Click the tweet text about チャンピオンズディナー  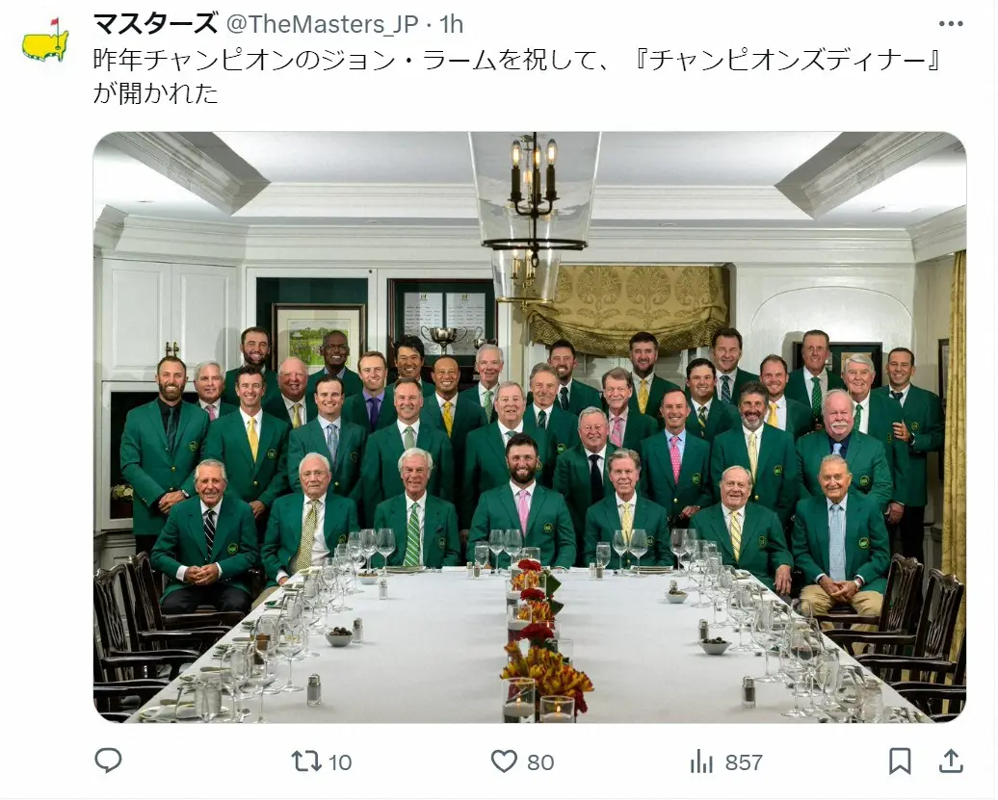pos(516,76)
